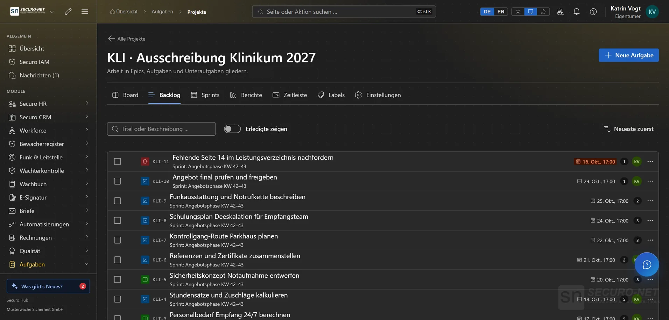Check the box for KLI-6 task
This screenshot has height=320, width=669.
point(118,260)
